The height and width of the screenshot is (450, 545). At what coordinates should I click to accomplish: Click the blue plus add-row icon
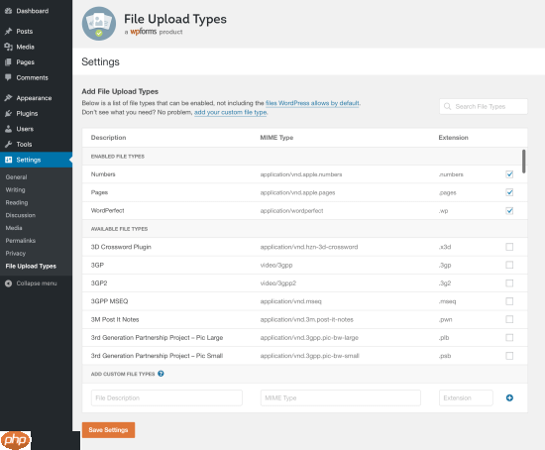tap(509, 397)
